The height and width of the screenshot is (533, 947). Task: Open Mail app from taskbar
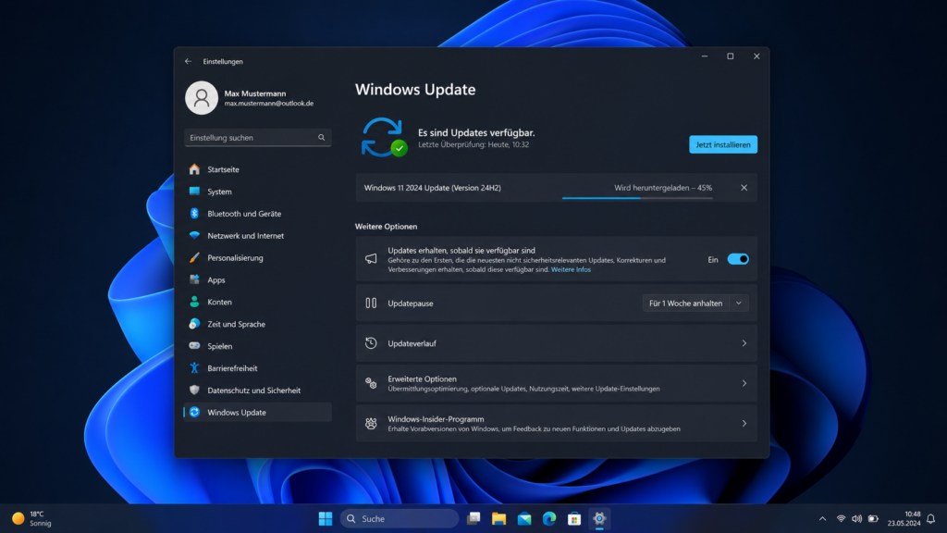[x=524, y=518]
